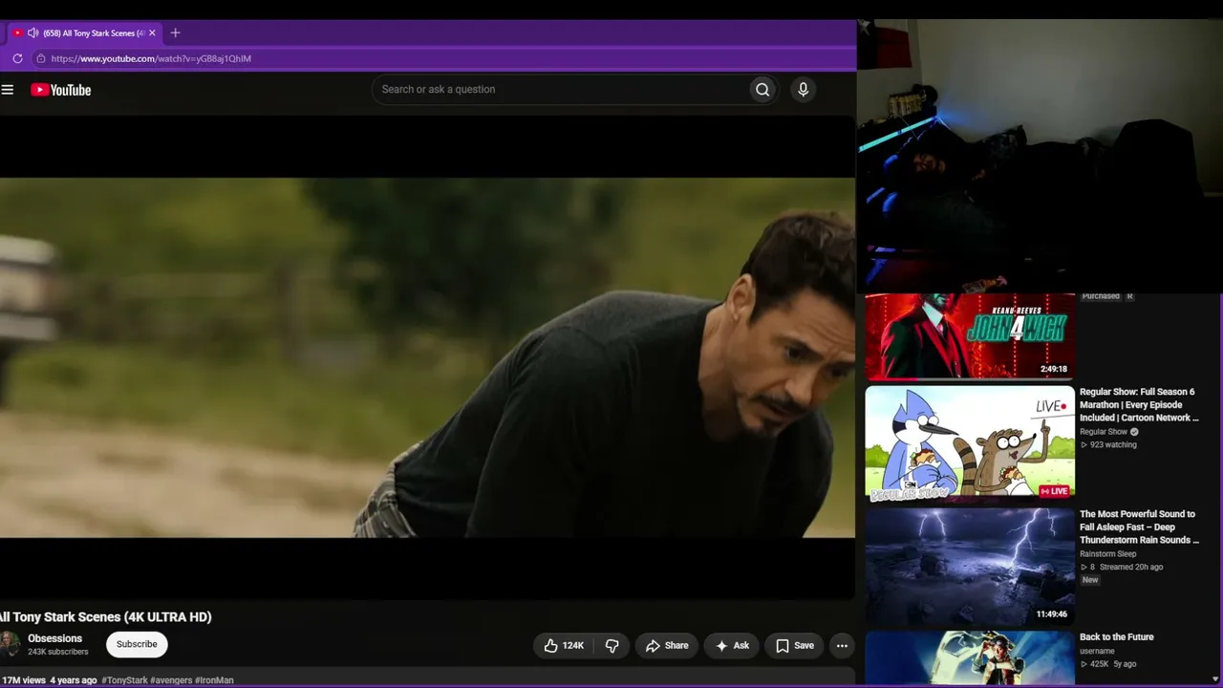Open the Ask AI button

[732, 646]
